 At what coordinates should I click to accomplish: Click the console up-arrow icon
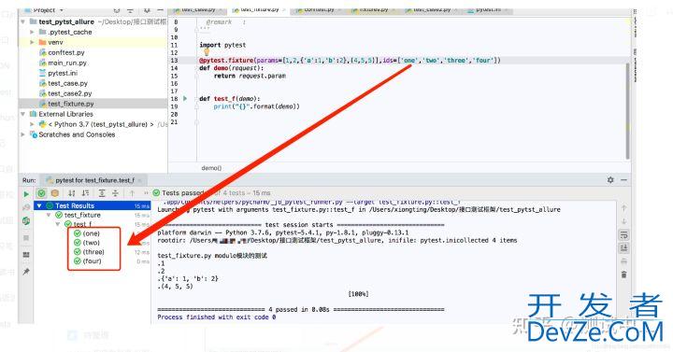coord(623,208)
